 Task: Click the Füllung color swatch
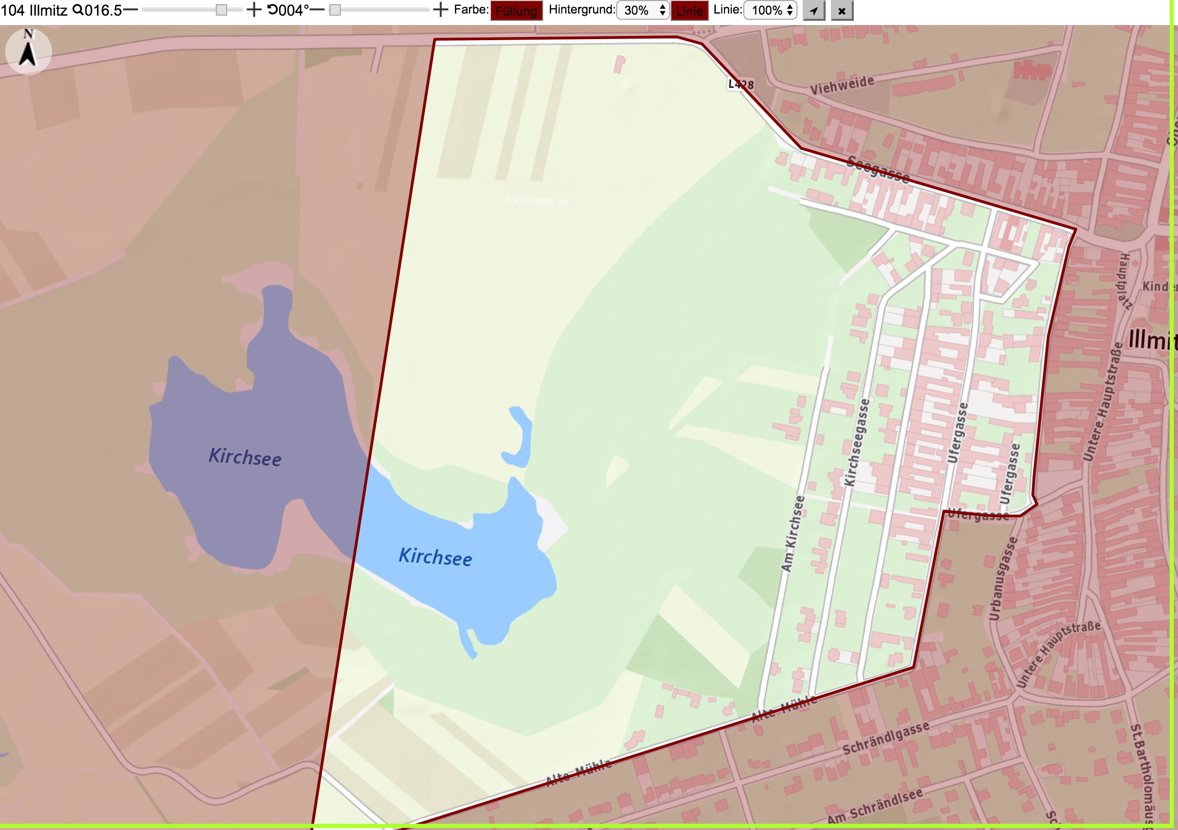pyautogui.click(x=517, y=11)
